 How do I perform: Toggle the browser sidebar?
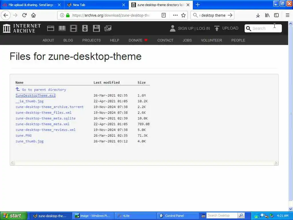(x=276, y=15)
